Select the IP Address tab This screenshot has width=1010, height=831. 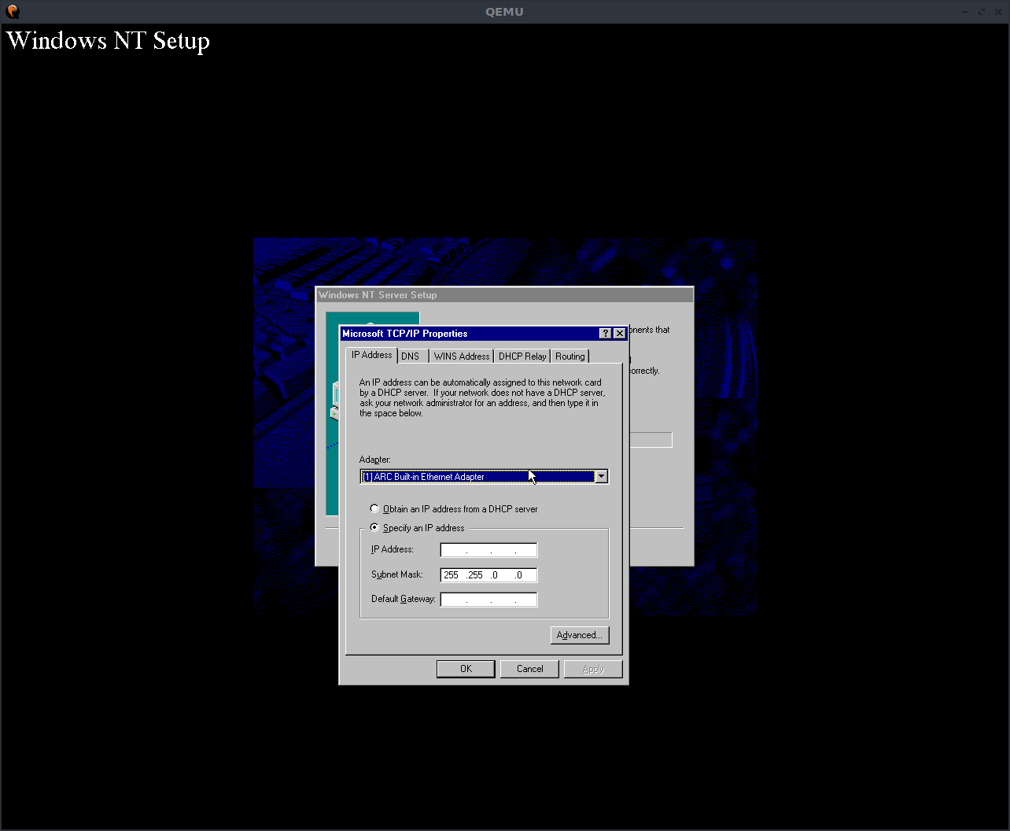click(x=372, y=355)
